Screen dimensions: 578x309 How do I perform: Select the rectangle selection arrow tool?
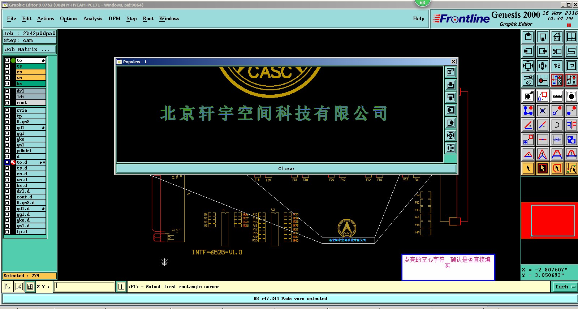543,168
